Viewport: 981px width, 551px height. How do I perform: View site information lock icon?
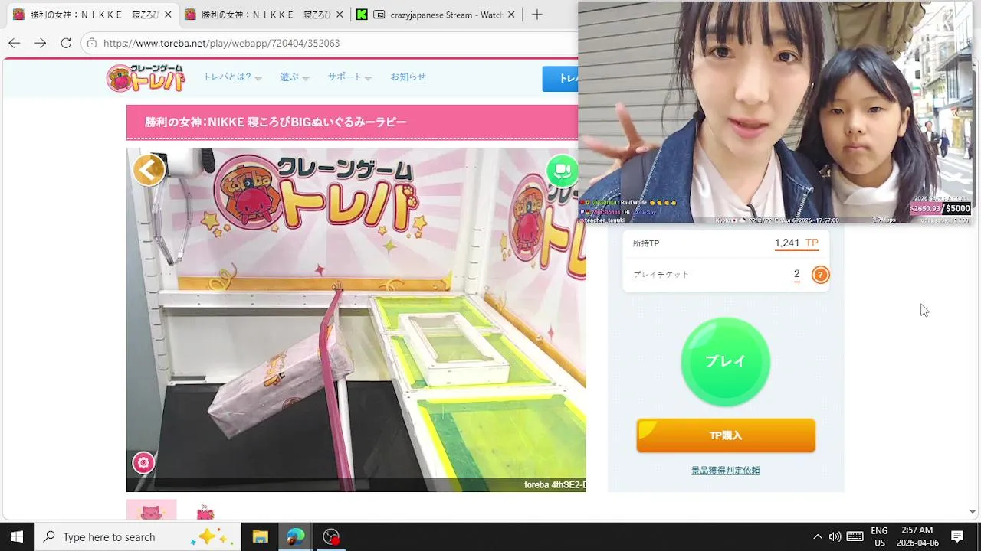91,43
